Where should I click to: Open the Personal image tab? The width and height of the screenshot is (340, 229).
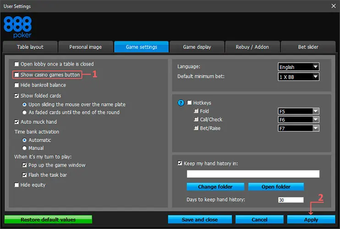(86, 47)
